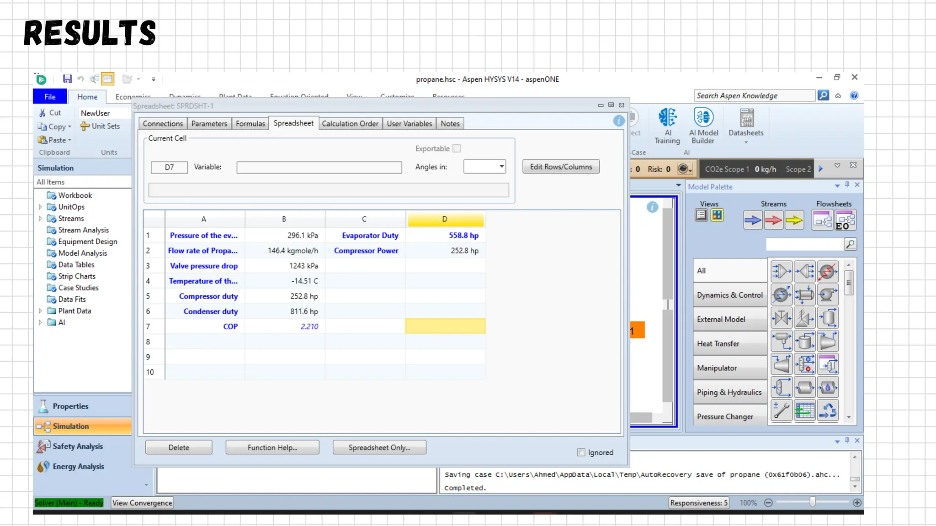Screen dimensions: 936x526
Task: Select the valve icon in palette
Action: coord(781,318)
